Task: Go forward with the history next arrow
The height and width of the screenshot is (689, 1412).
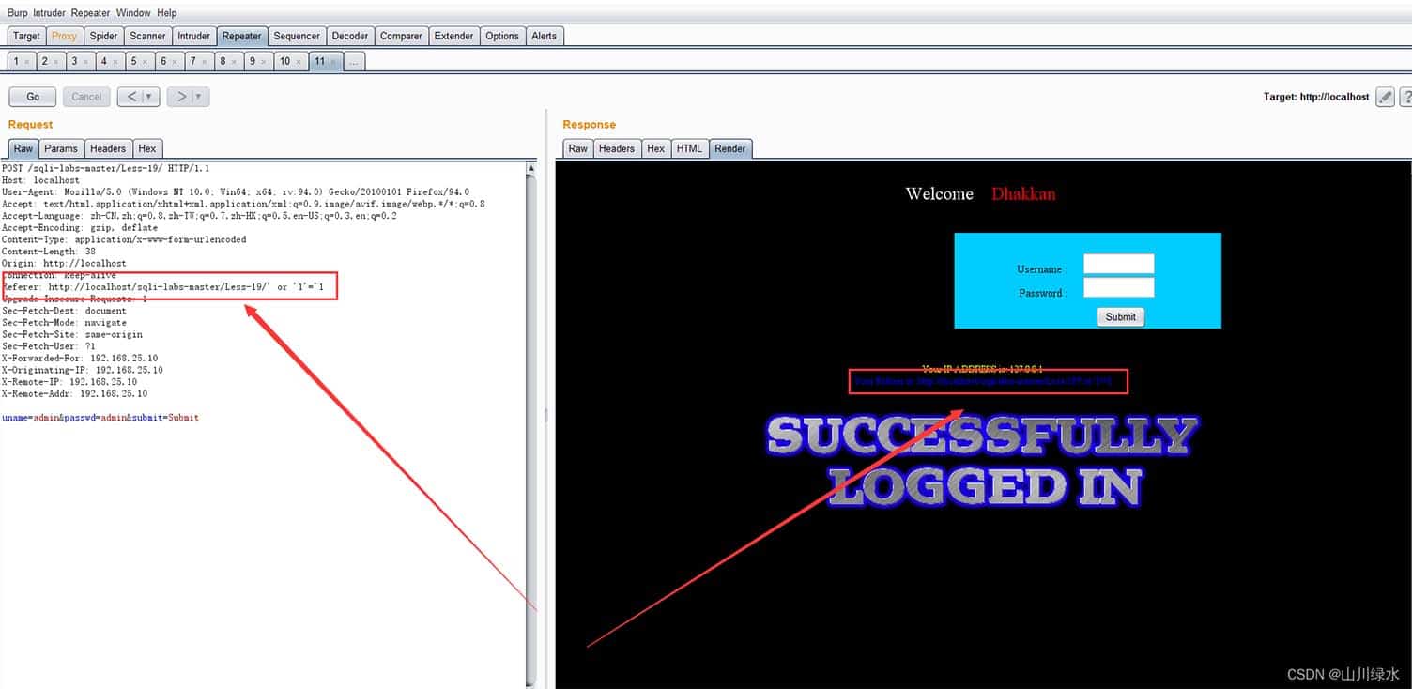Action: pyautogui.click(x=182, y=97)
